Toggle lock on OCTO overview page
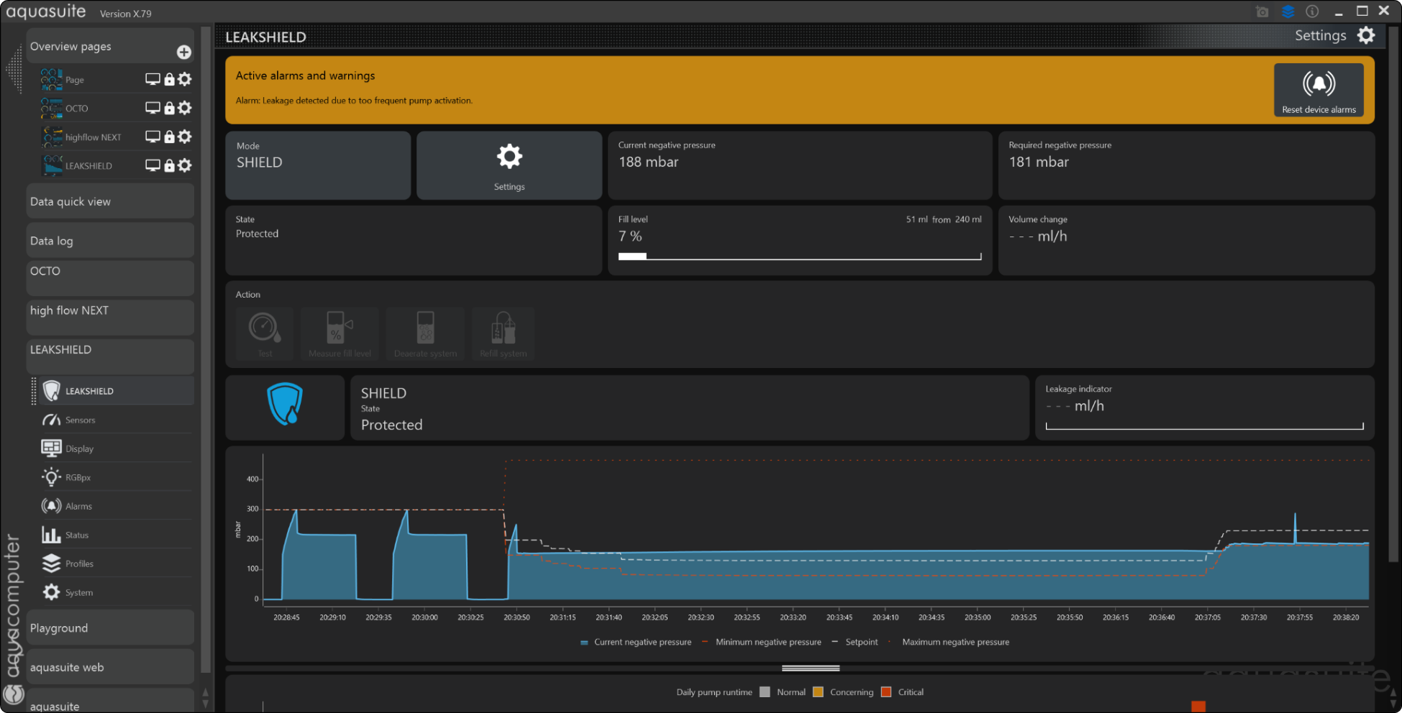 [169, 108]
